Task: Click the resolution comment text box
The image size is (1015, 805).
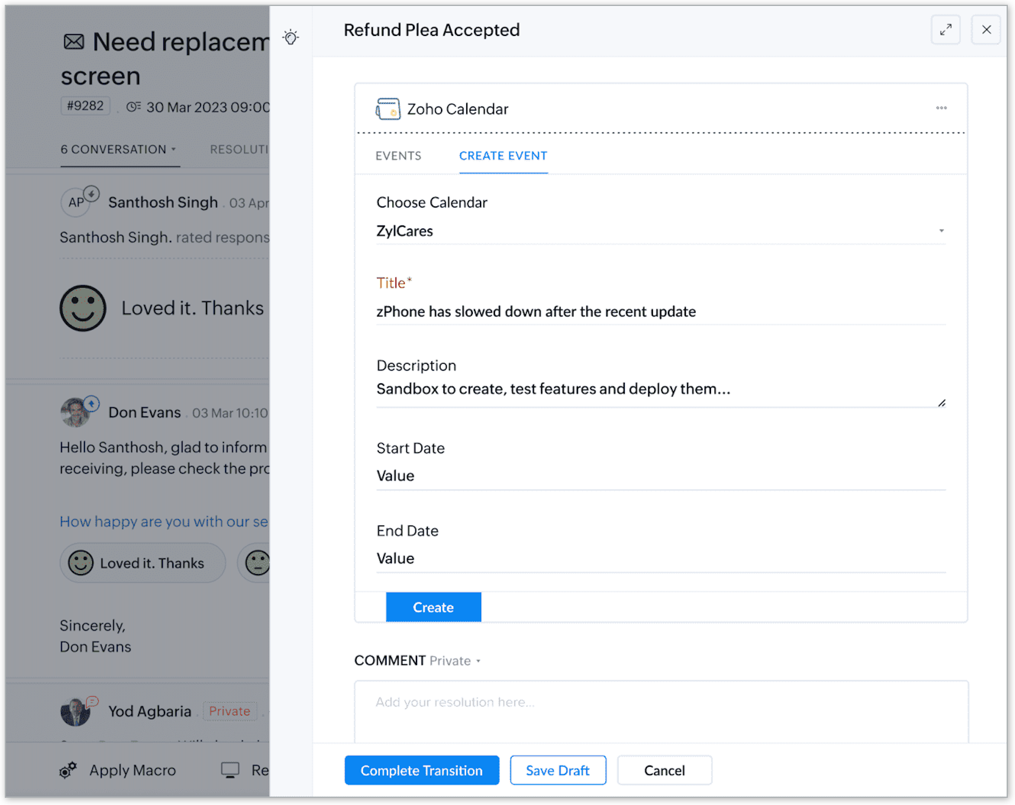Action: click(661, 712)
